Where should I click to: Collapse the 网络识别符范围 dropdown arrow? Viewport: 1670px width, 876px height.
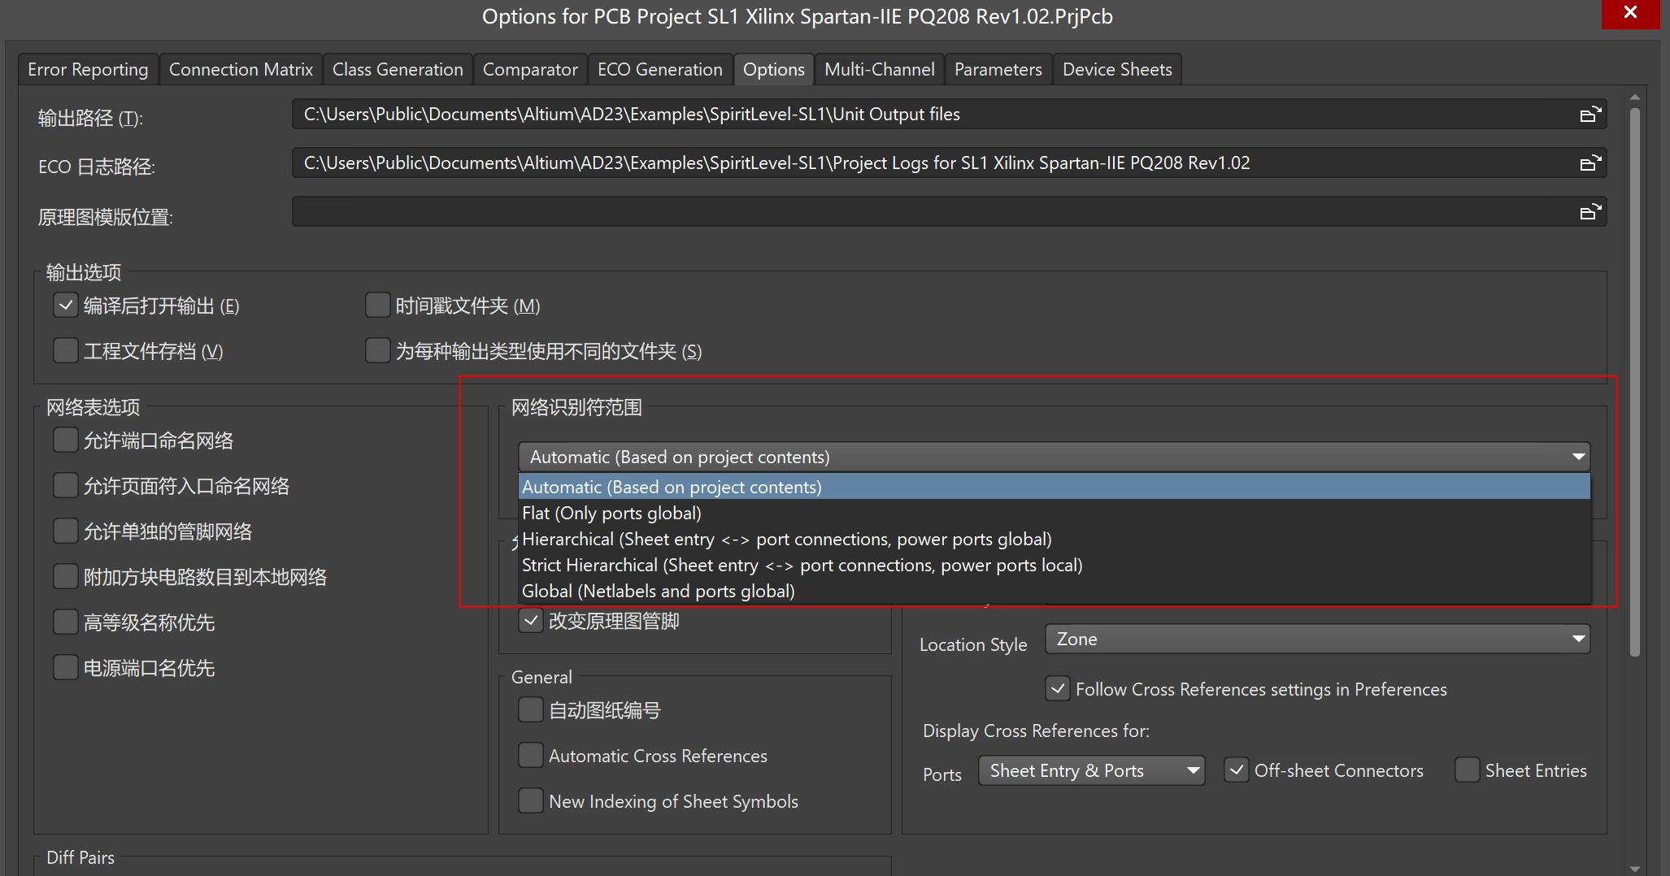pyautogui.click(x=1578, y=457)
